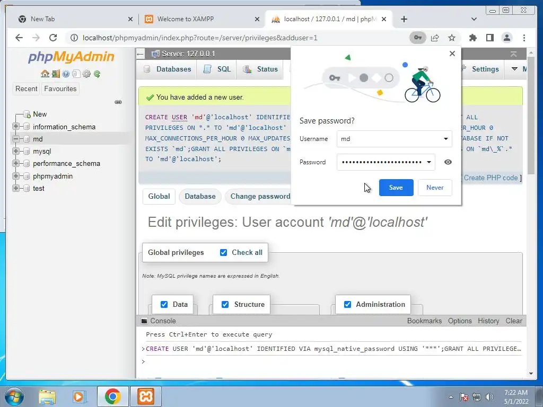Viewport: 543px width, 407px height.
Task: Bookmark this tab with star icon
Action: (452, 38)
